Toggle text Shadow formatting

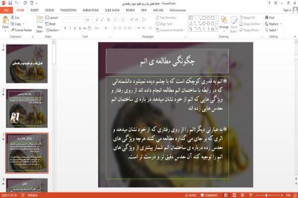(80, 28)
